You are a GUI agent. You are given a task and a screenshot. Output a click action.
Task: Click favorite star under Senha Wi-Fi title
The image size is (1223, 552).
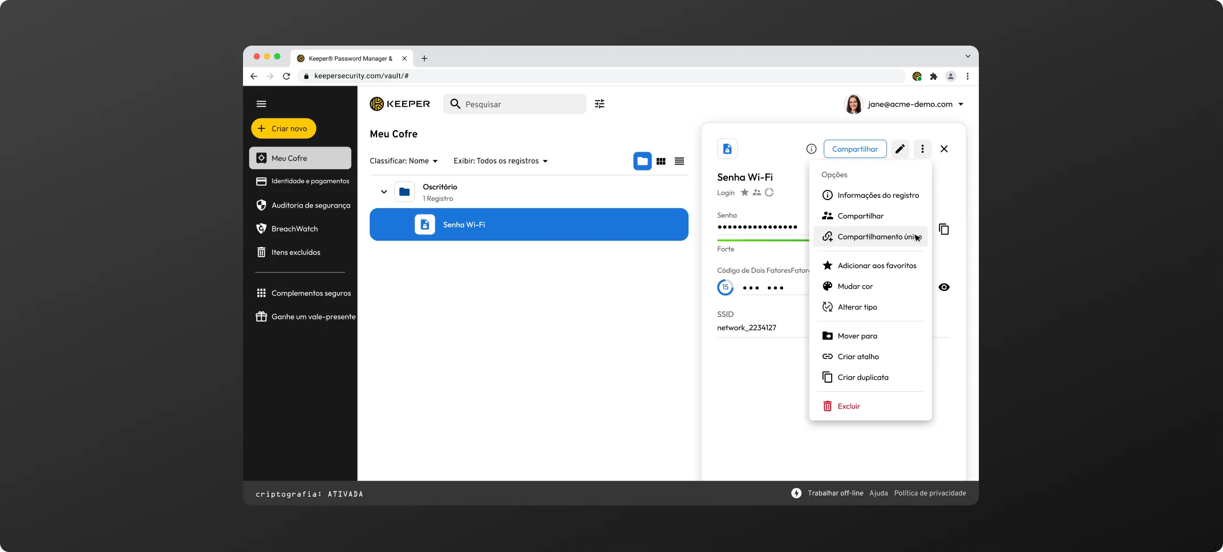[744, 193]
